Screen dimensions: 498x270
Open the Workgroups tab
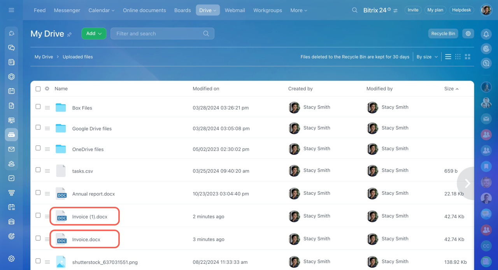268,10
